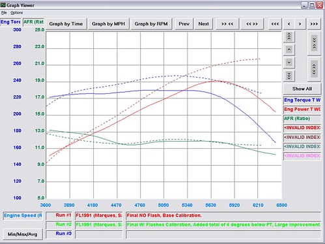The height and width of the screenshot is (244, 325).
Task: Click the triple down-chevron button
Action: (289, 76)
